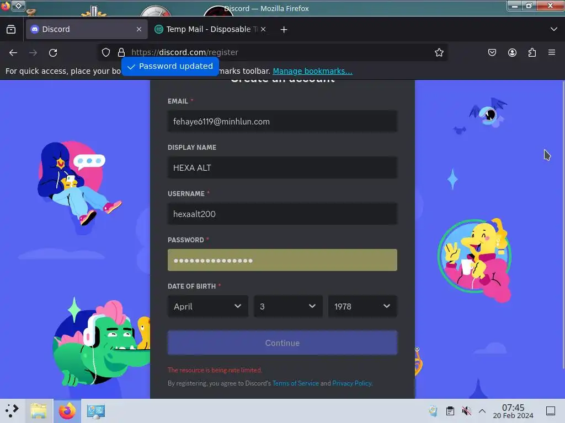Click the Firefox View icon
565x423 pixels.
point(11,30)
